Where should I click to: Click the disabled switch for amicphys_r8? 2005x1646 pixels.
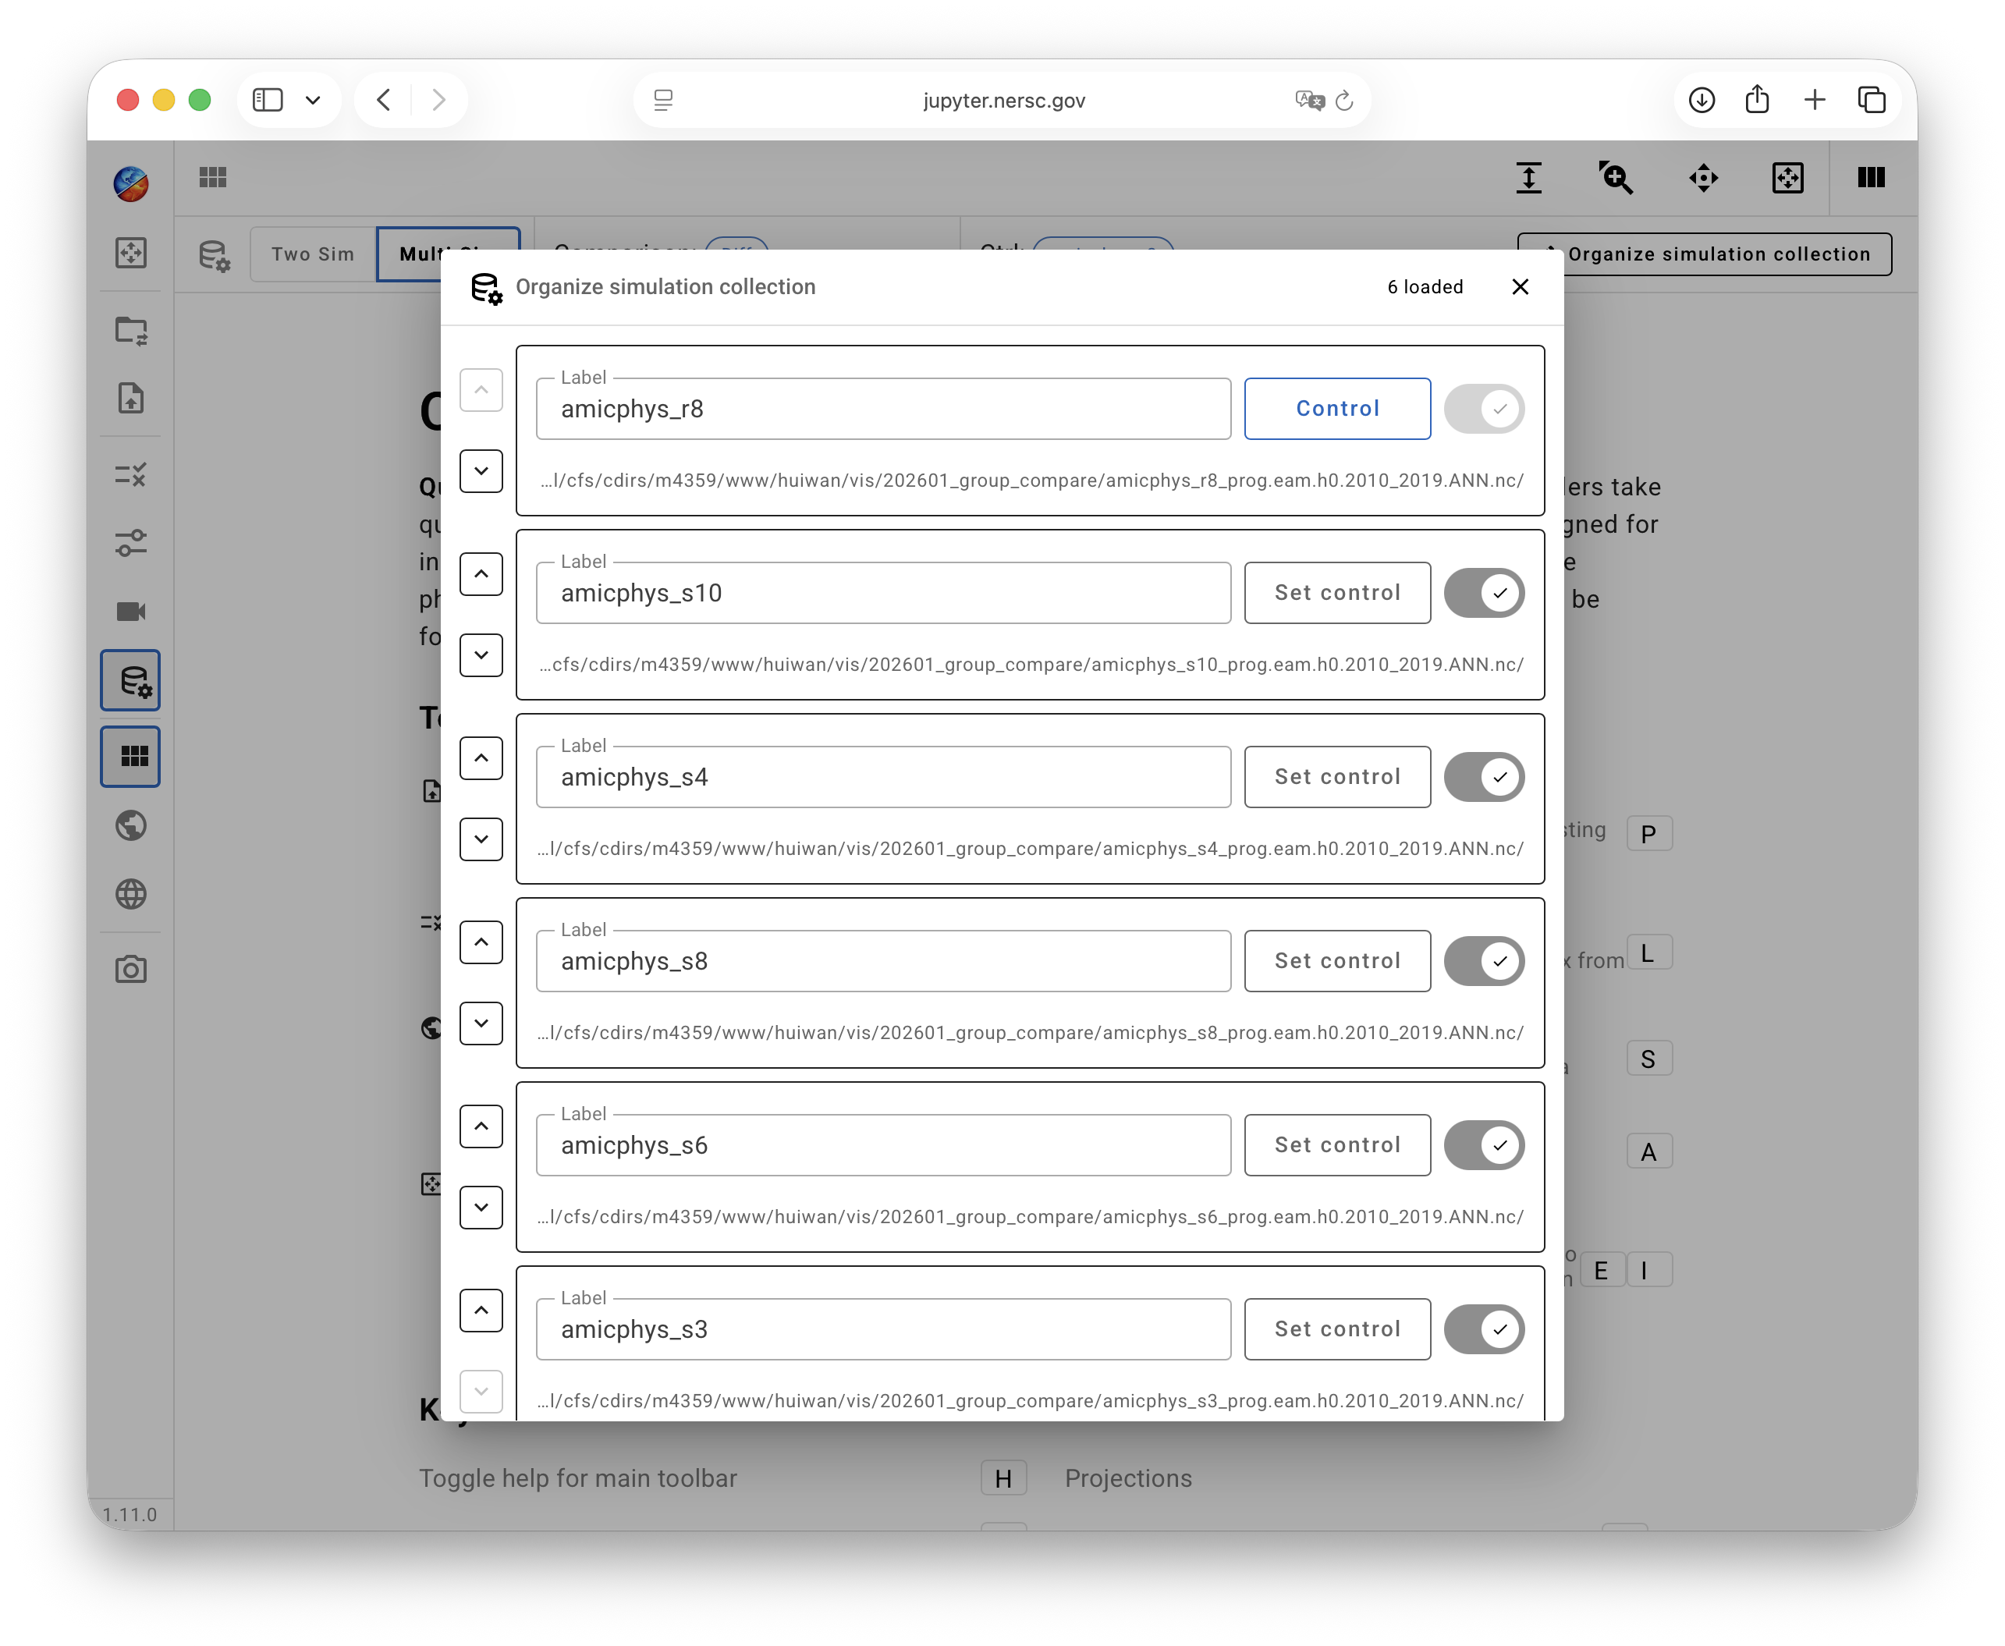click(1484, 409)
